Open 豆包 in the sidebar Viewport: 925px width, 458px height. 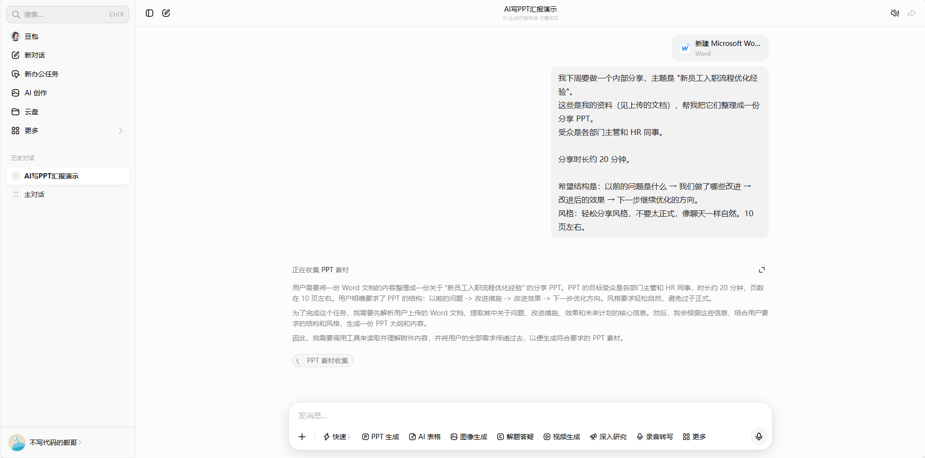[x=68, y=36]
